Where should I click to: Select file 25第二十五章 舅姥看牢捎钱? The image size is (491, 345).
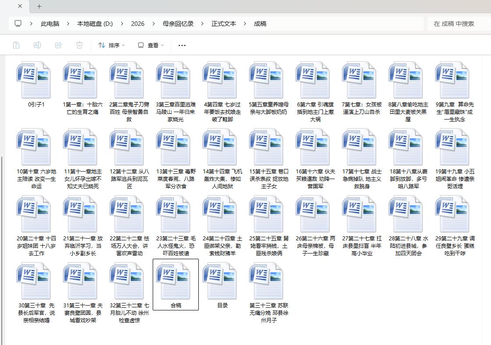pos(269,225)
